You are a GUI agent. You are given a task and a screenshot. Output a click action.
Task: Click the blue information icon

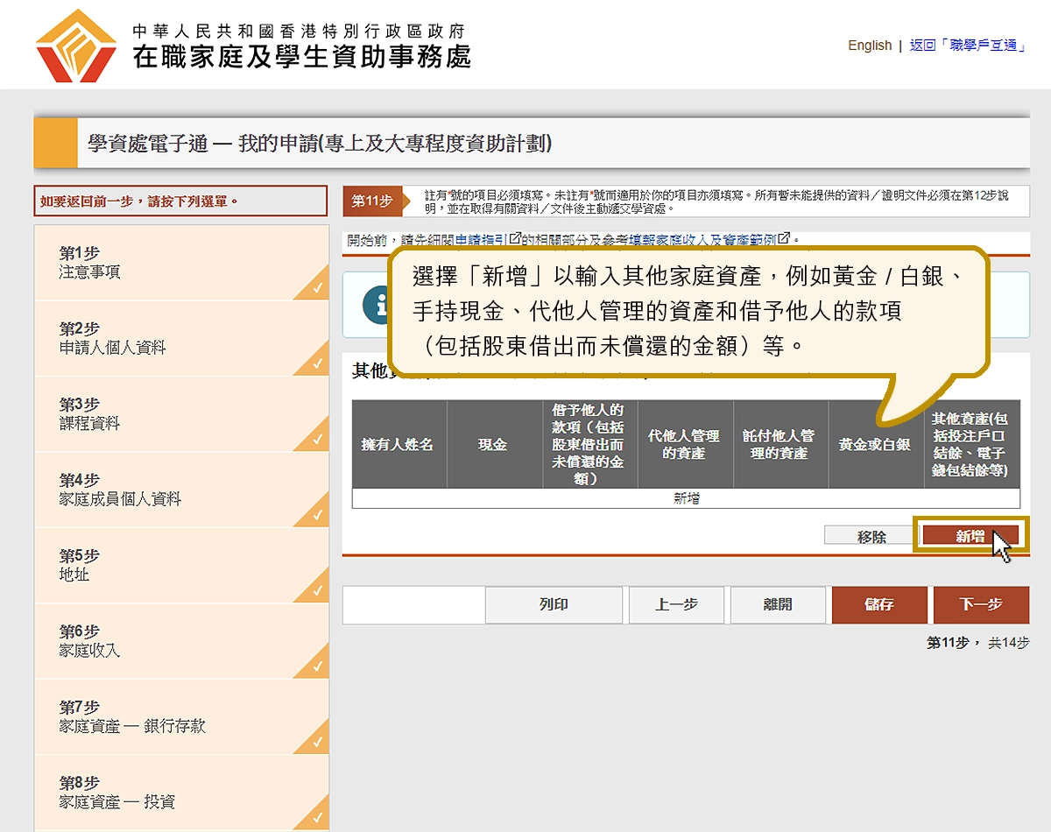pos(376,304)
